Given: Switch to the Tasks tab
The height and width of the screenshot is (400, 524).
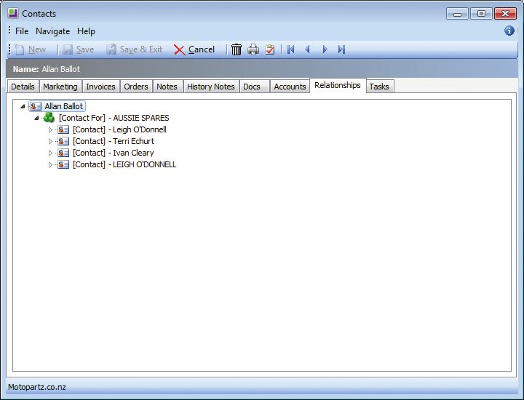Looking at the screenshot, I should pyautogui.click(x=379, y=87).
